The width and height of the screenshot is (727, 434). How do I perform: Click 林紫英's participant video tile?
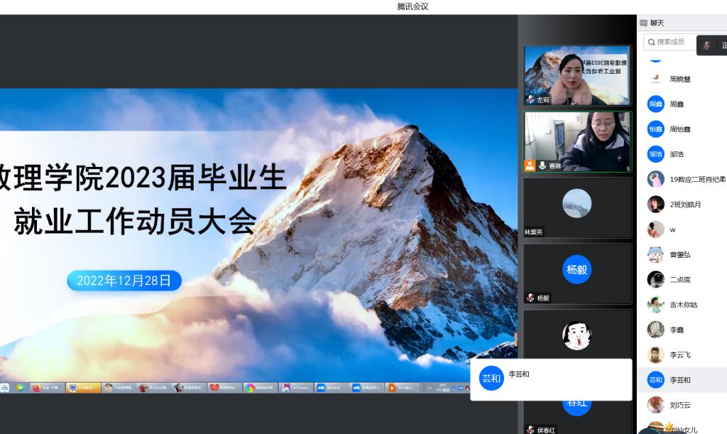(x=576, y=207)
